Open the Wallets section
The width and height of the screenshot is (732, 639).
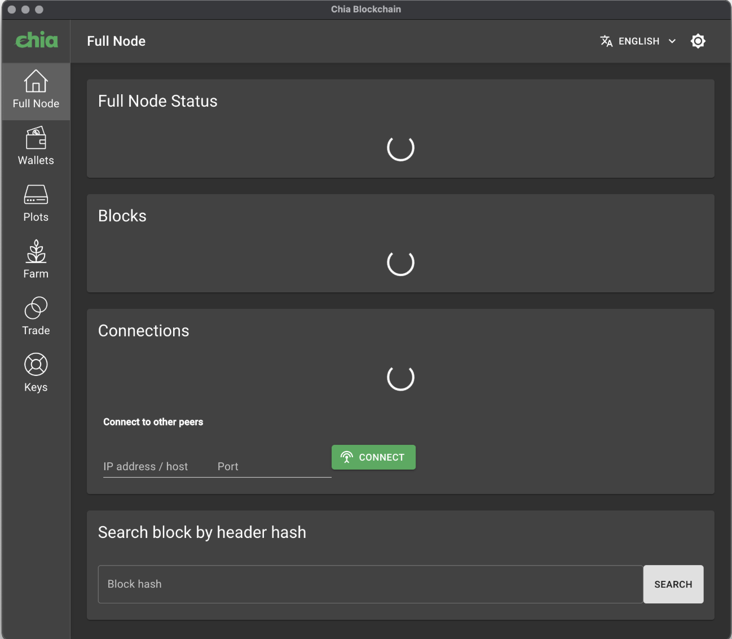click(x=36, y=147)
